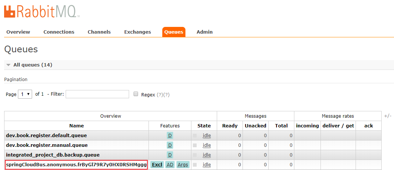The height and width of the screenshot is (170, 394).
Task: Click the Features column header
Action: 170,126
